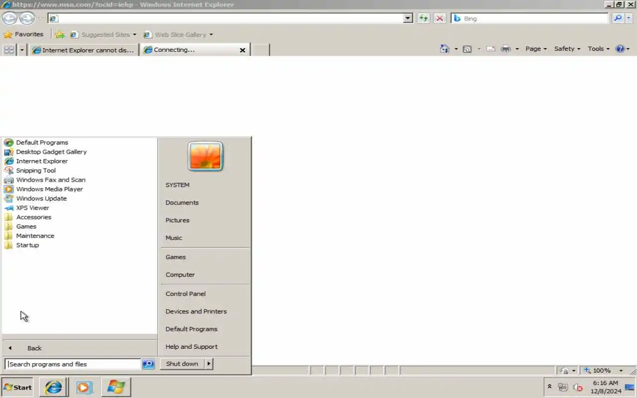
Task: Open Games in the Start menu right pane
Action: (x=176, y=257)
